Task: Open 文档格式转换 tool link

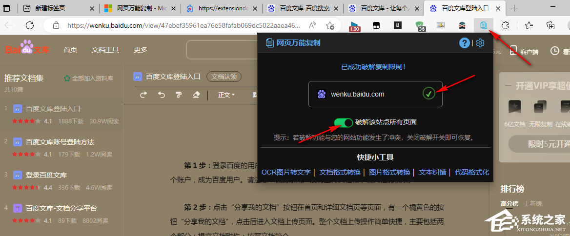Action: pos(340,172)
